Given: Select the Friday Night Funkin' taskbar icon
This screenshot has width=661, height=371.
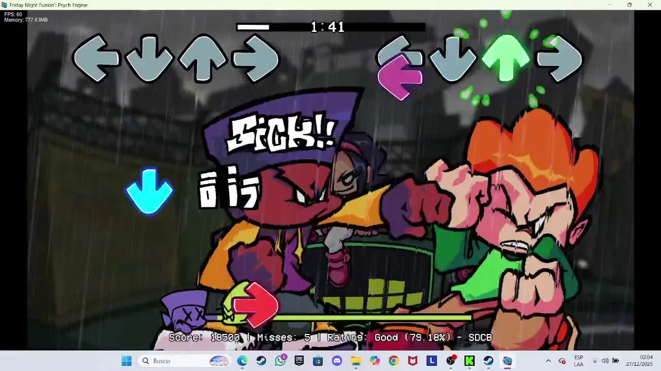Looking at the screenshot, I should (508, 361).
